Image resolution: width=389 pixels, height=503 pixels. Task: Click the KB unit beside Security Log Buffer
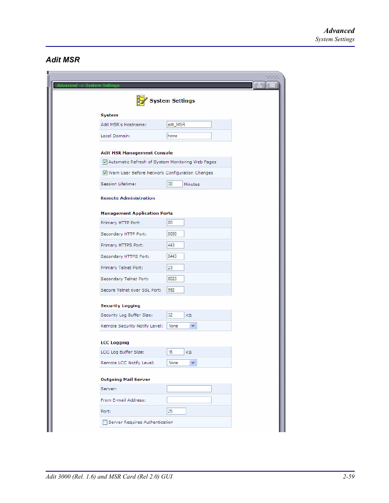[x=188, y=316]
